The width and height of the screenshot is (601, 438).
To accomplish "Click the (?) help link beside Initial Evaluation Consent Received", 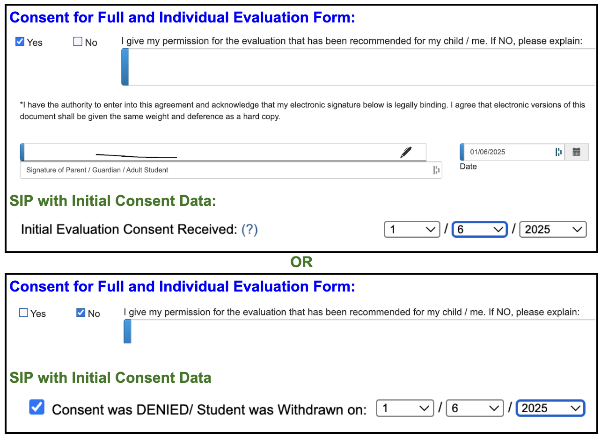I will point(250,229).
